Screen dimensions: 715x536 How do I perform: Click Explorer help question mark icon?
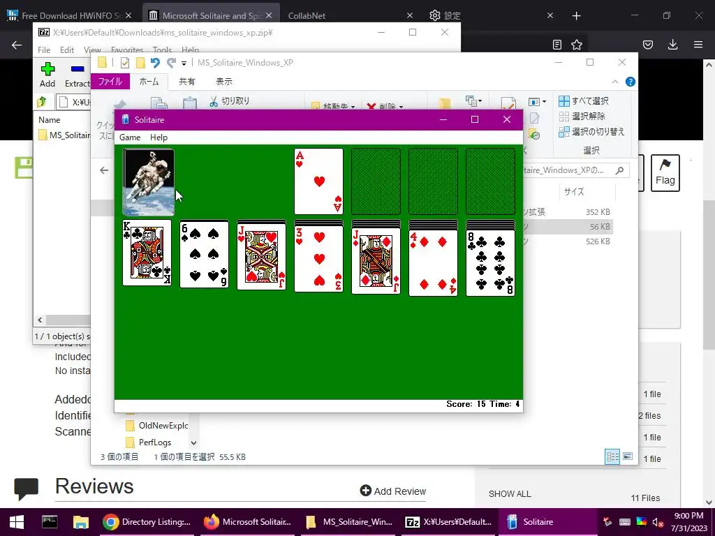point(631,82)
